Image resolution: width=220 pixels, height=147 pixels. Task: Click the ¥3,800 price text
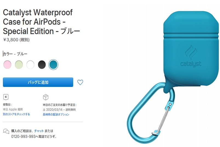11,40
